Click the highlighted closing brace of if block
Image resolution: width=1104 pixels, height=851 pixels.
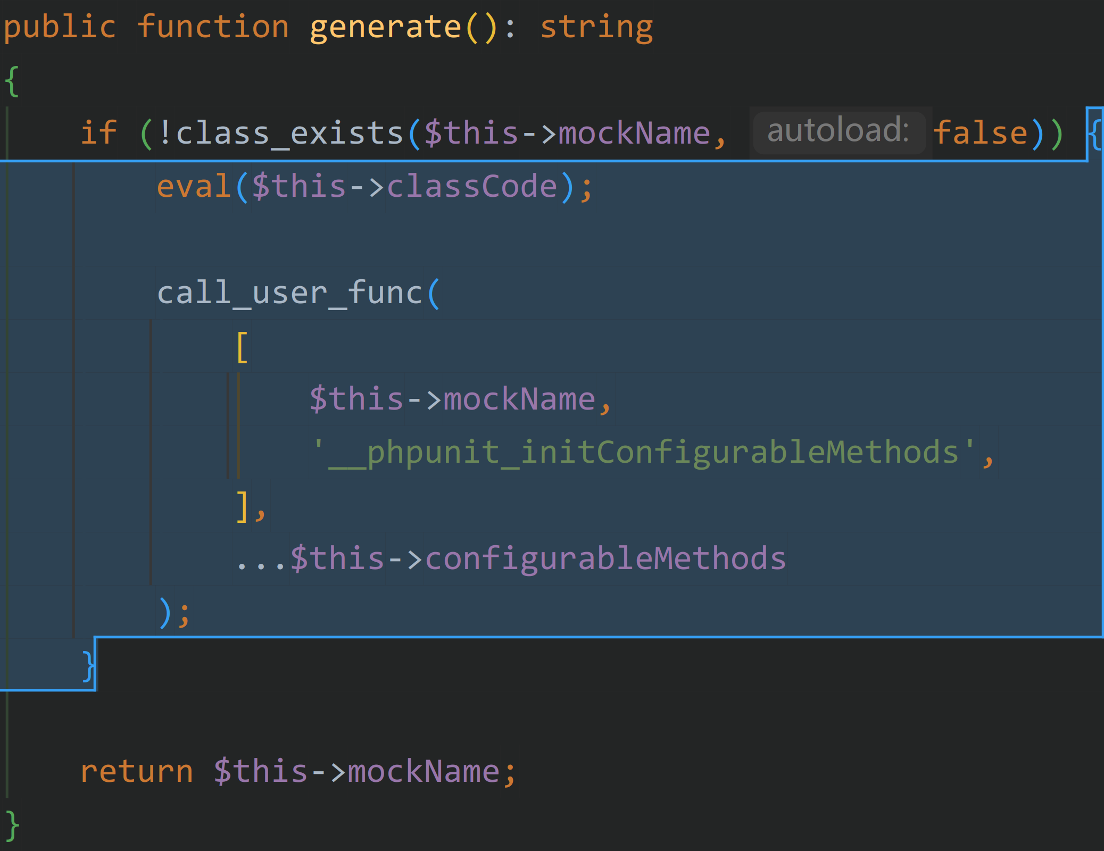click(88, 665)
